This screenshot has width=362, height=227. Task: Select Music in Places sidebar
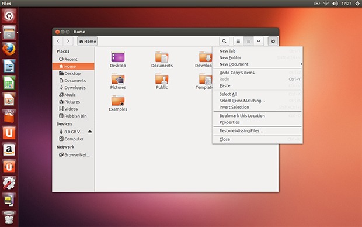pyautogui.click(x=73, y=95)
